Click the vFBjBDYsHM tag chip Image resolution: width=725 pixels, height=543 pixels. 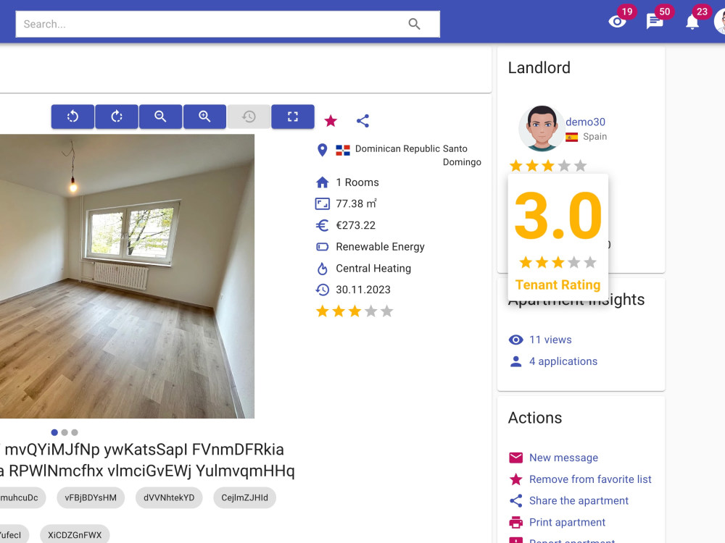point(91,498)
